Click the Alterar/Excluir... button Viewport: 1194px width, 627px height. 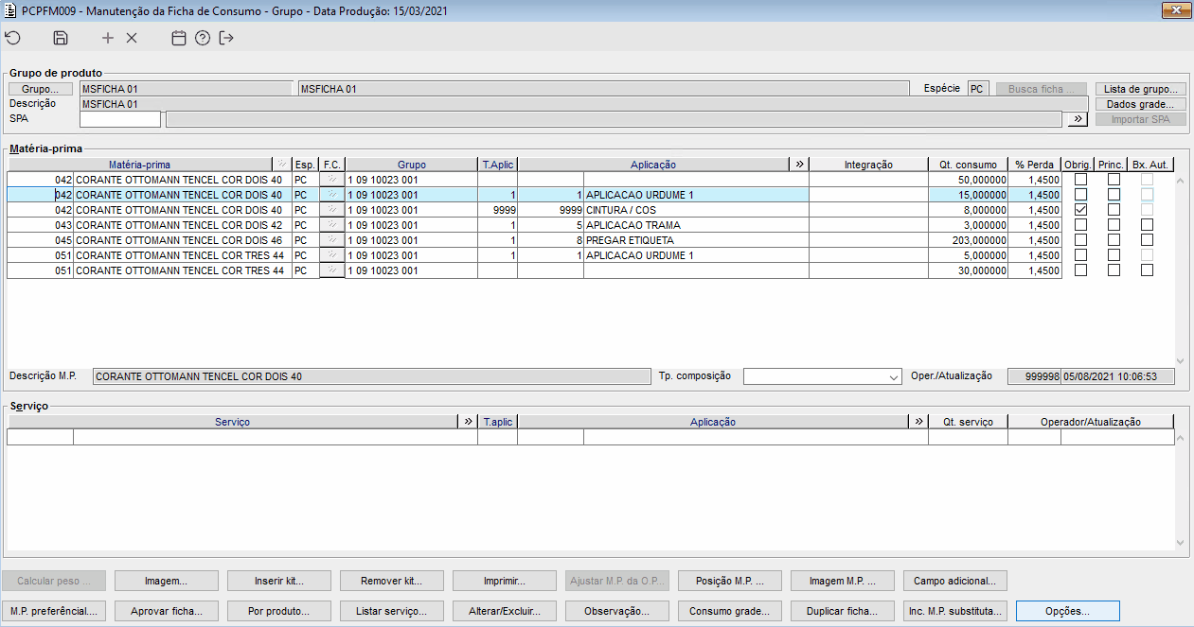click(505, 611)
